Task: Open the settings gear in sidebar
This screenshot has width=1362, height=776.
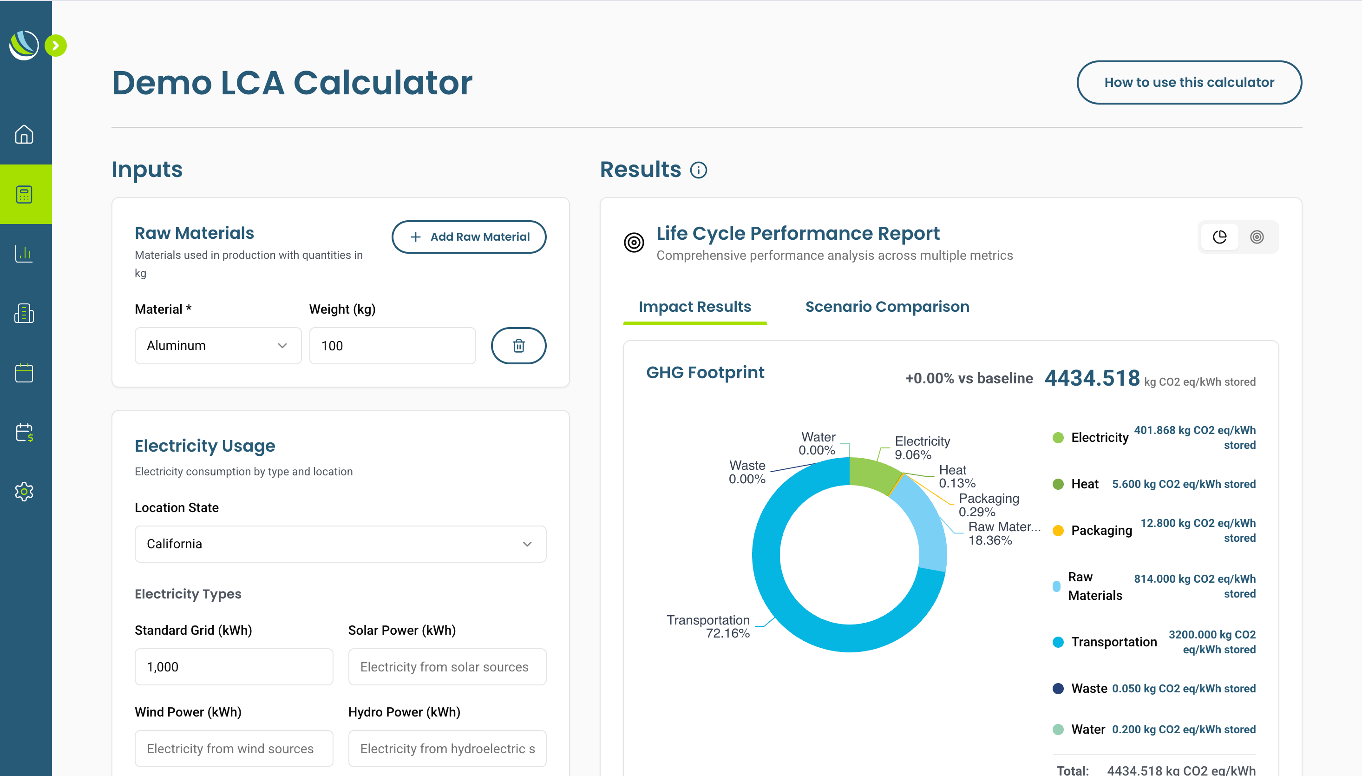Action: tap(24, 492)
